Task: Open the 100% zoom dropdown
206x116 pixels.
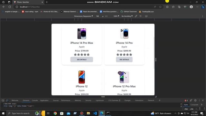Action: point(116,16)
